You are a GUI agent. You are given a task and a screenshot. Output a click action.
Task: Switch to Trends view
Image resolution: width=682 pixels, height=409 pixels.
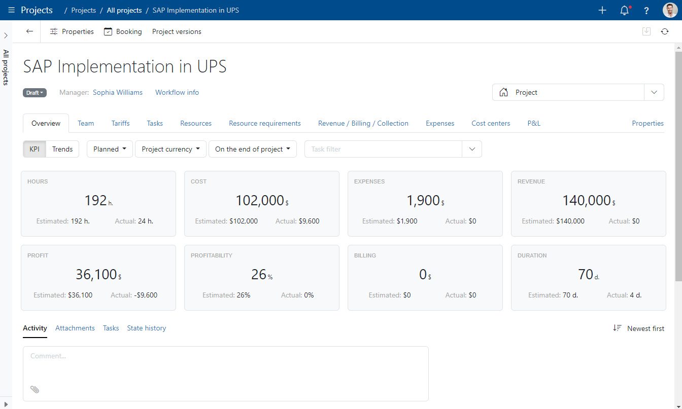[62, 149]
